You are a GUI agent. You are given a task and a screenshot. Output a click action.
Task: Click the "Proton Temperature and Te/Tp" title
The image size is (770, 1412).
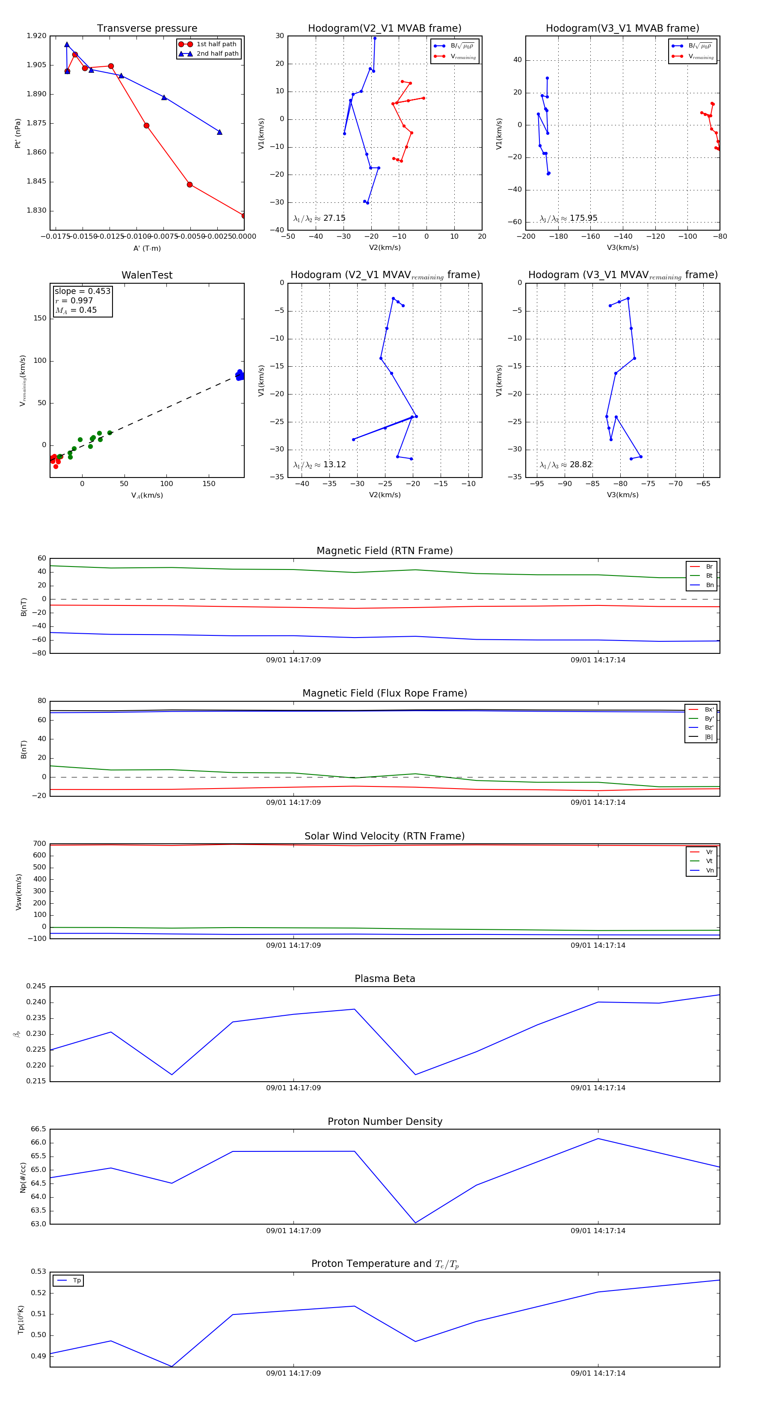click(x=385, y=1264)
